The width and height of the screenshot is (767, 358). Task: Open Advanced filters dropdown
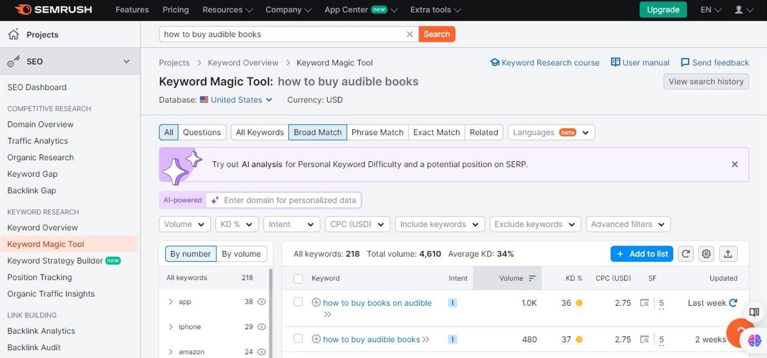tap(628, 224)
